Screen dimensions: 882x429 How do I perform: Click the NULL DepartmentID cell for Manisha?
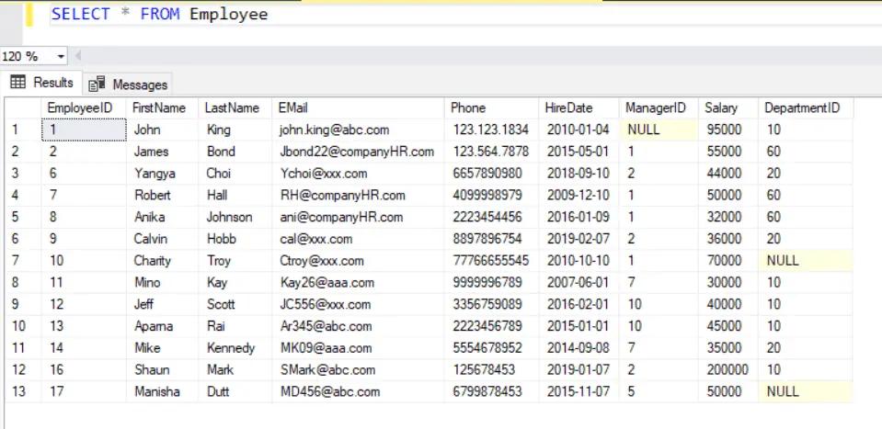pyautogui.click(x=784, y=392)
